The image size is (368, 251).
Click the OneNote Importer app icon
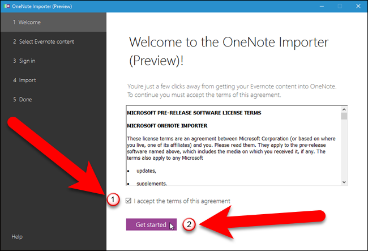[7, 6]
